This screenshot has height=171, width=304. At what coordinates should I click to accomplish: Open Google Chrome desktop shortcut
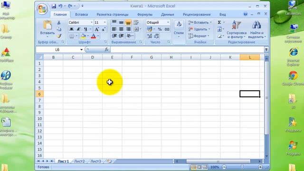click(293, 78)
